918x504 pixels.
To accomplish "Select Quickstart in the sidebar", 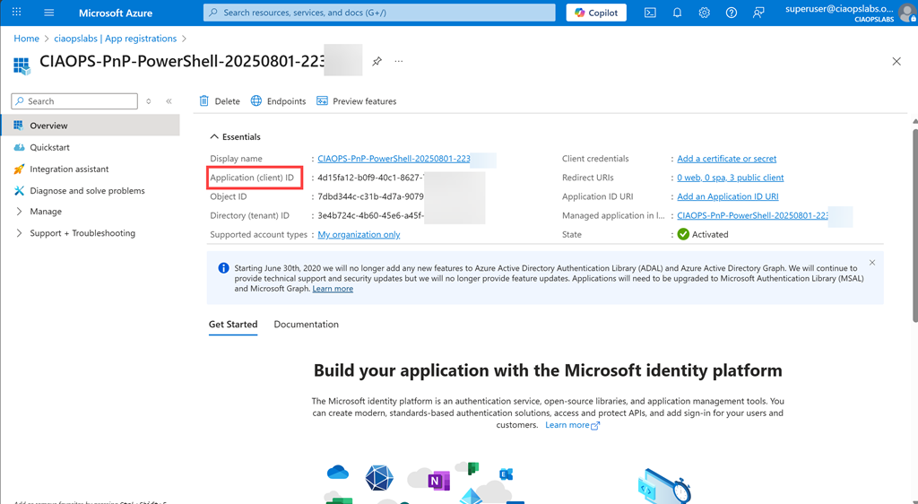I will [x=49, y=147].
